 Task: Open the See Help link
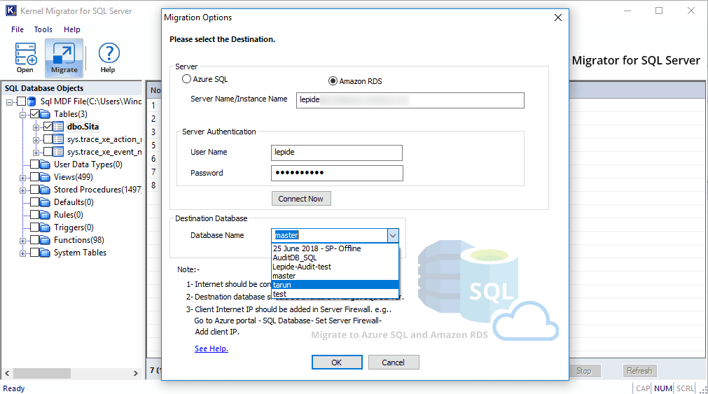(x=211, y=349)
